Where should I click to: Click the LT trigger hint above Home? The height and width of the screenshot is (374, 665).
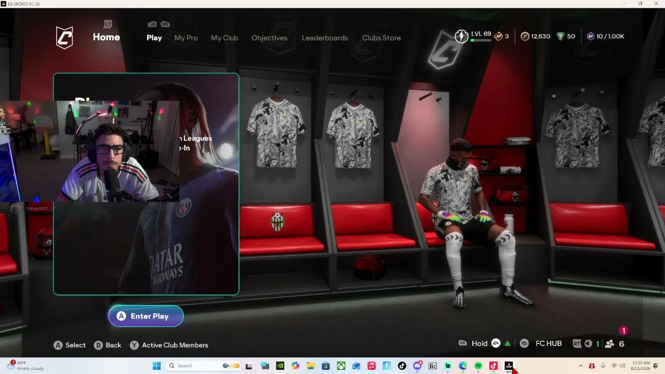(108, 24)
